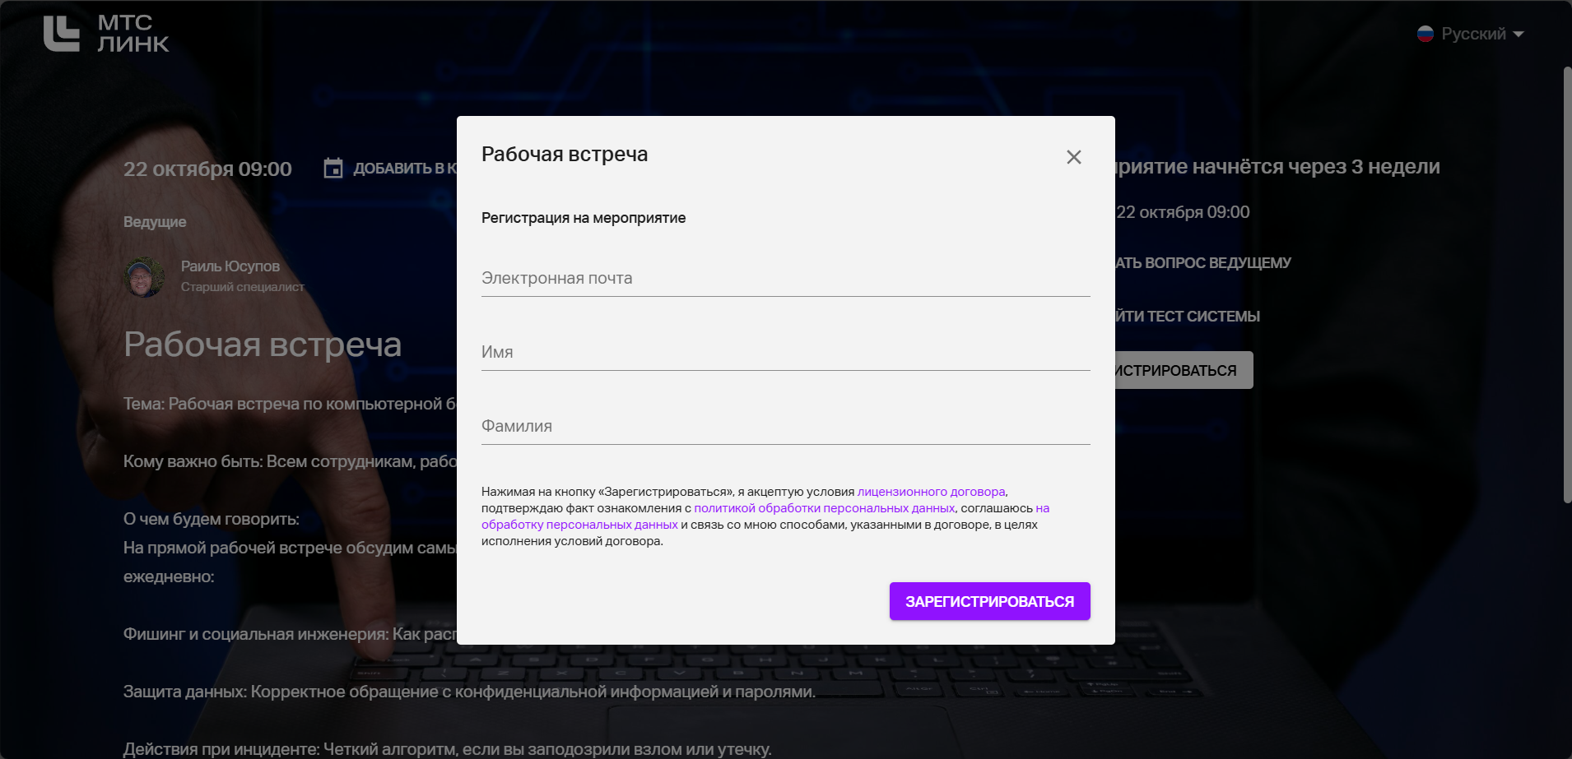This screenshot has width=1572, height=759.
Task: Select the Русский language selector
Action: coord(1473,34)
